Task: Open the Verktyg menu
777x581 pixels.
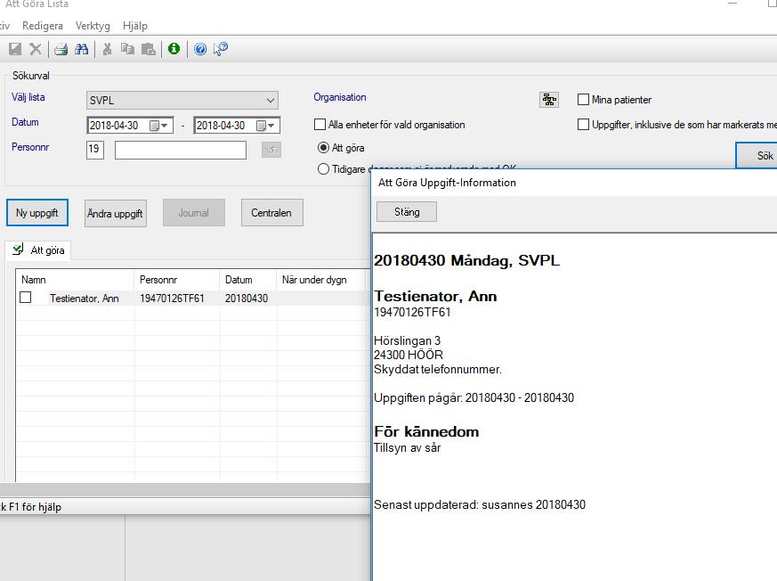Action: [93, 26]
